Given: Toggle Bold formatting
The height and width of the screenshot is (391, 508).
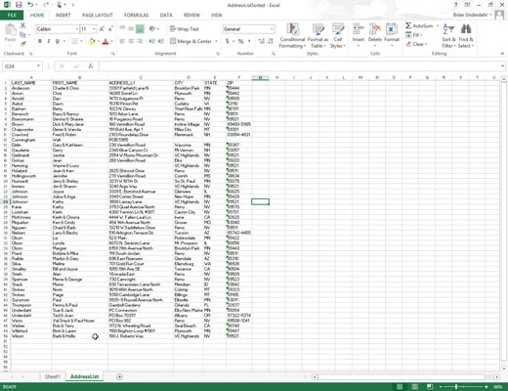Looking at the screenshot, I should coord(40,41).
